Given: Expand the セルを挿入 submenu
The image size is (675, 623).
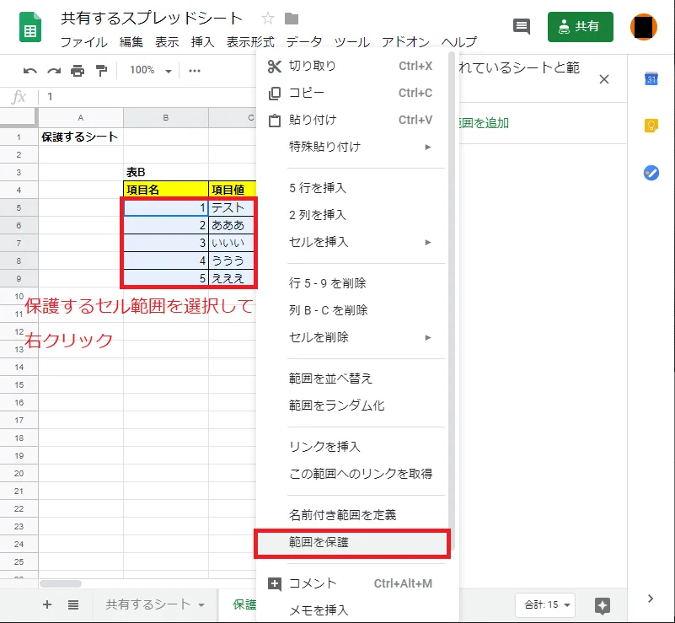Looking at the screenshot, I should point(352,242).
